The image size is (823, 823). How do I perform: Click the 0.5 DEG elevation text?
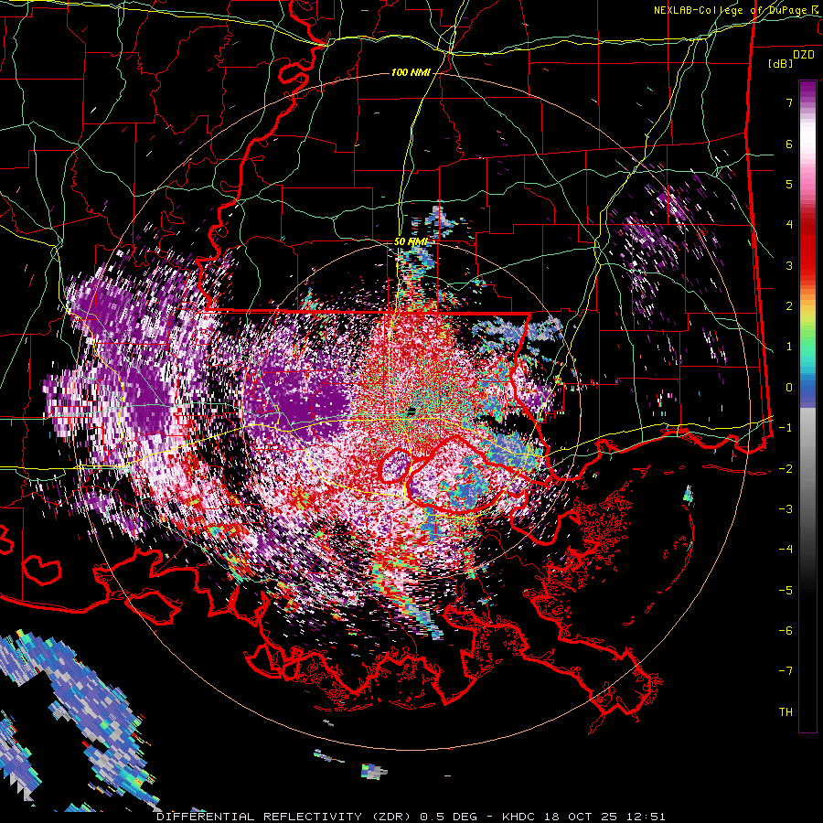(x=449, y=817)
